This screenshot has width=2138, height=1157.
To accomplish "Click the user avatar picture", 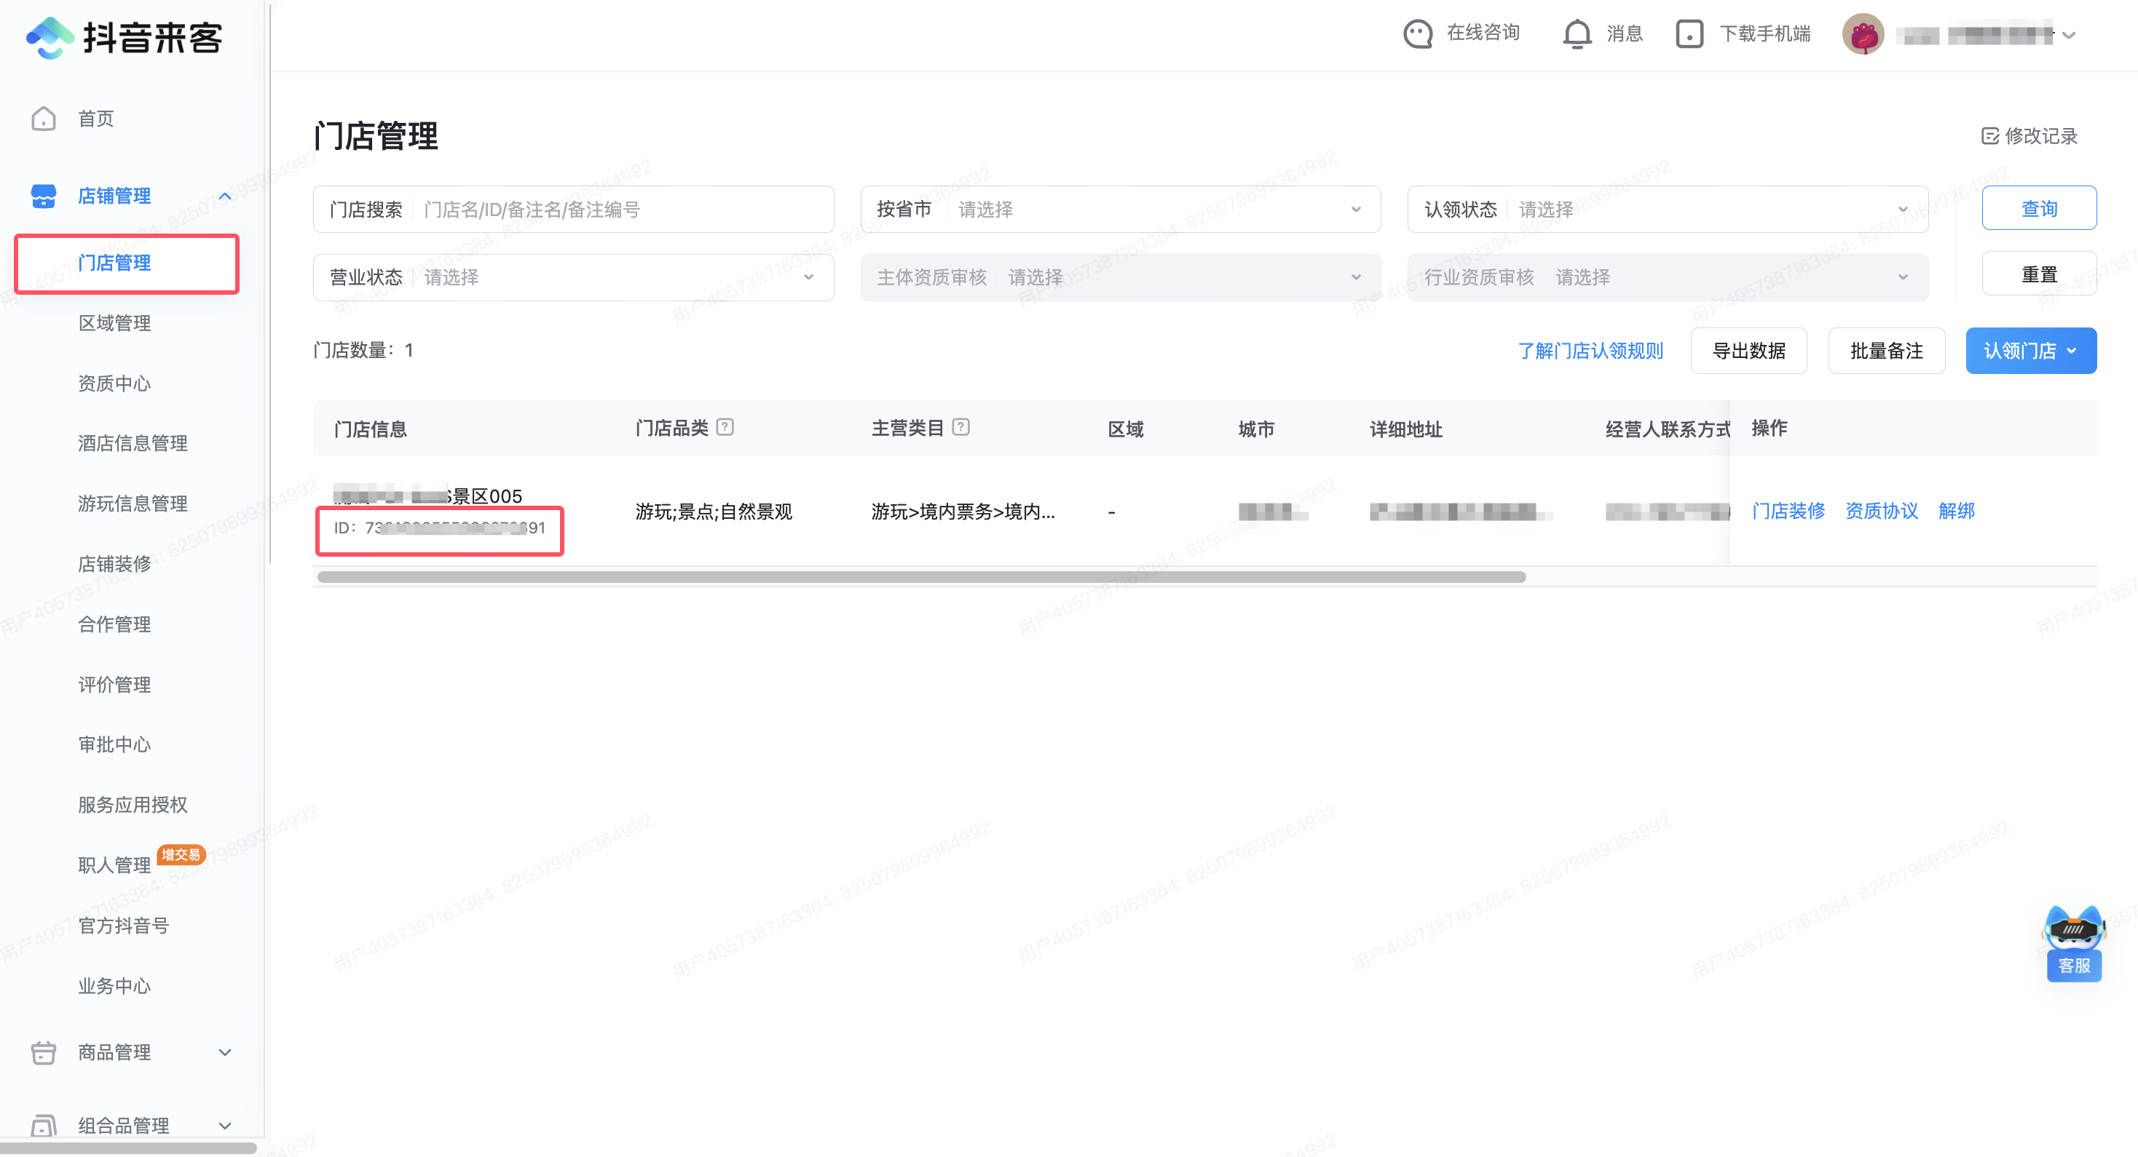I will point(1863,35).
